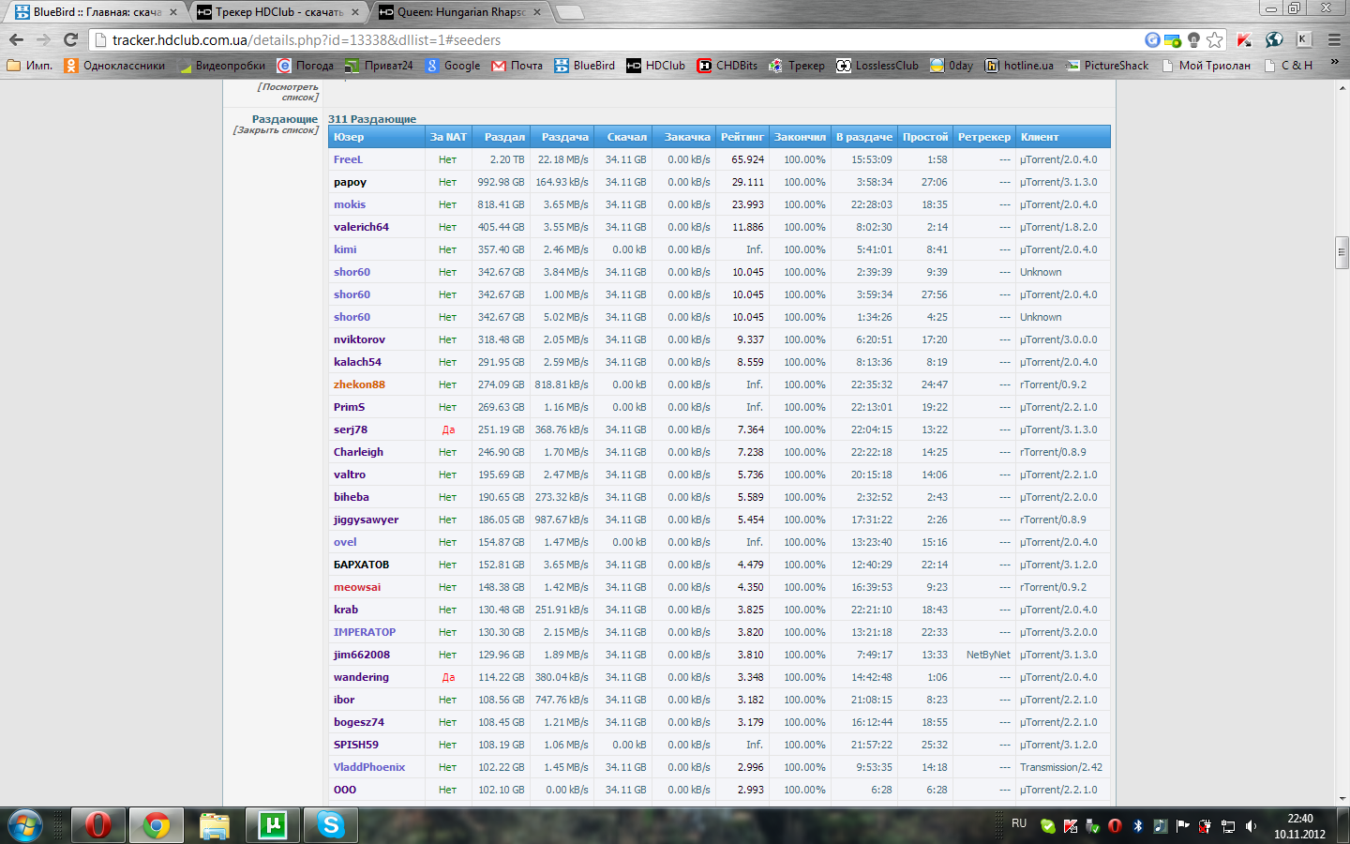Viewport: 1350px width, 844px height.
Task: Open the Приват24 bookmark
Action: 379,66
